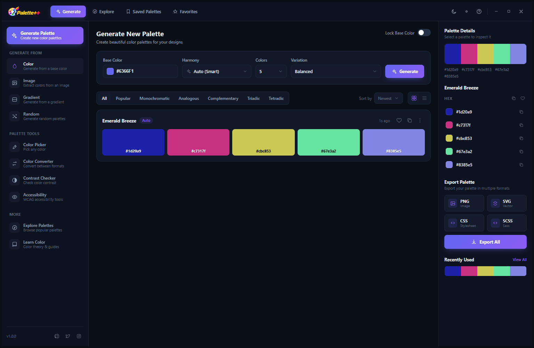534x348 pixels.
Task: Export palette as SCSS
Action: tap(507, 223)
